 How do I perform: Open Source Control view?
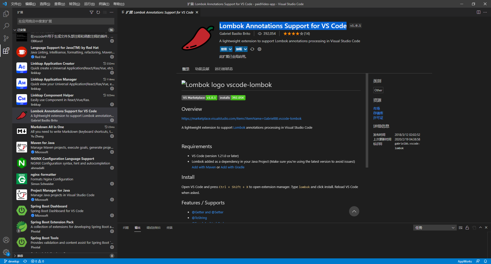(6, 38)
